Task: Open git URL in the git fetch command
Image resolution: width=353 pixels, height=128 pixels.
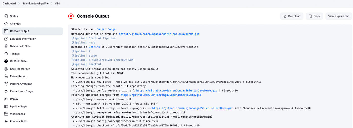Action: (x=192, y=108)
